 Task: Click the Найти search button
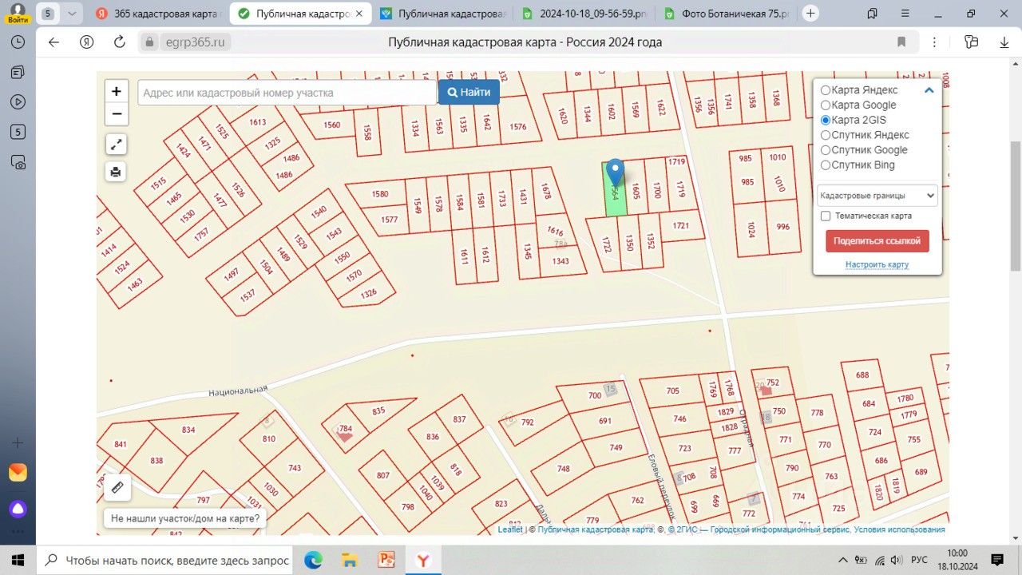[469, 93]
